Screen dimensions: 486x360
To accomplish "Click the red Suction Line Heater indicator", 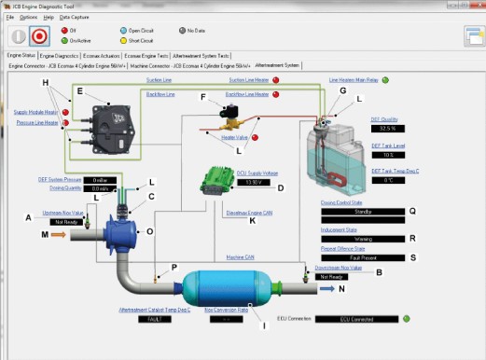I will click(x=275, y=80).
